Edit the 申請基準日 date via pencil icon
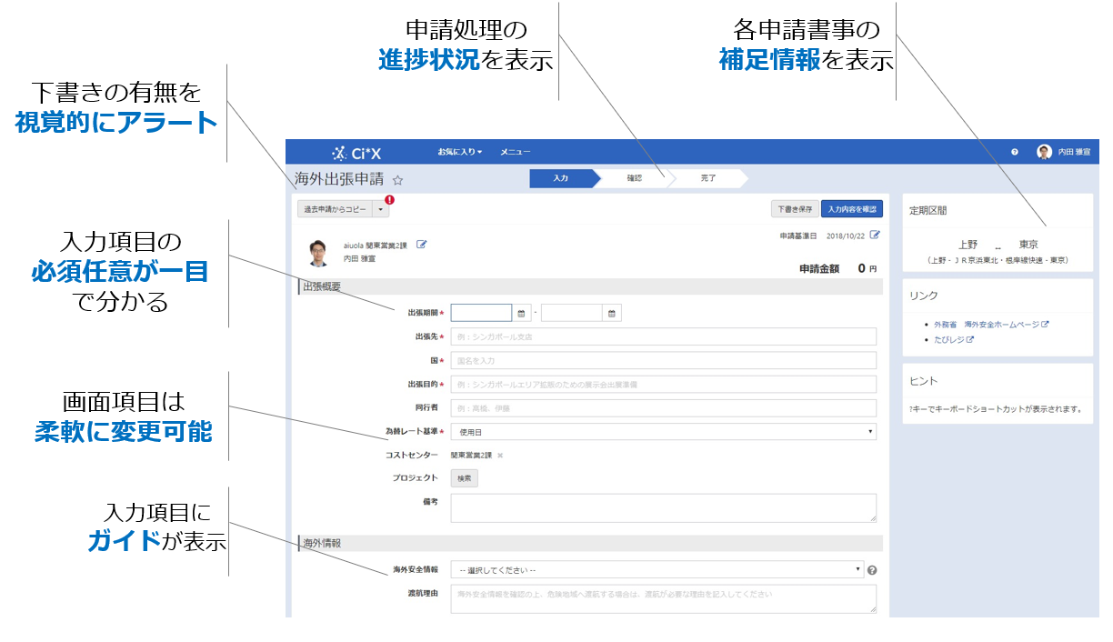1113x642 pixels. [875, 235]
